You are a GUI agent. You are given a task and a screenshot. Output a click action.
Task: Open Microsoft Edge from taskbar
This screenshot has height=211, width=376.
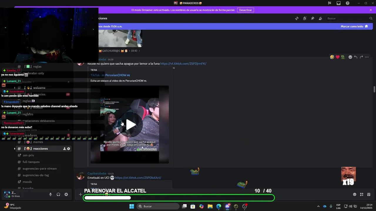coord(219,206)
